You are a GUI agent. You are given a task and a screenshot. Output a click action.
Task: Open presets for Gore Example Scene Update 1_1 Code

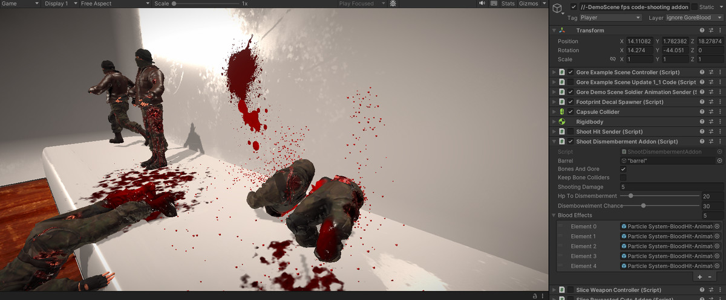pyautogui.click(x=711, y=82)
